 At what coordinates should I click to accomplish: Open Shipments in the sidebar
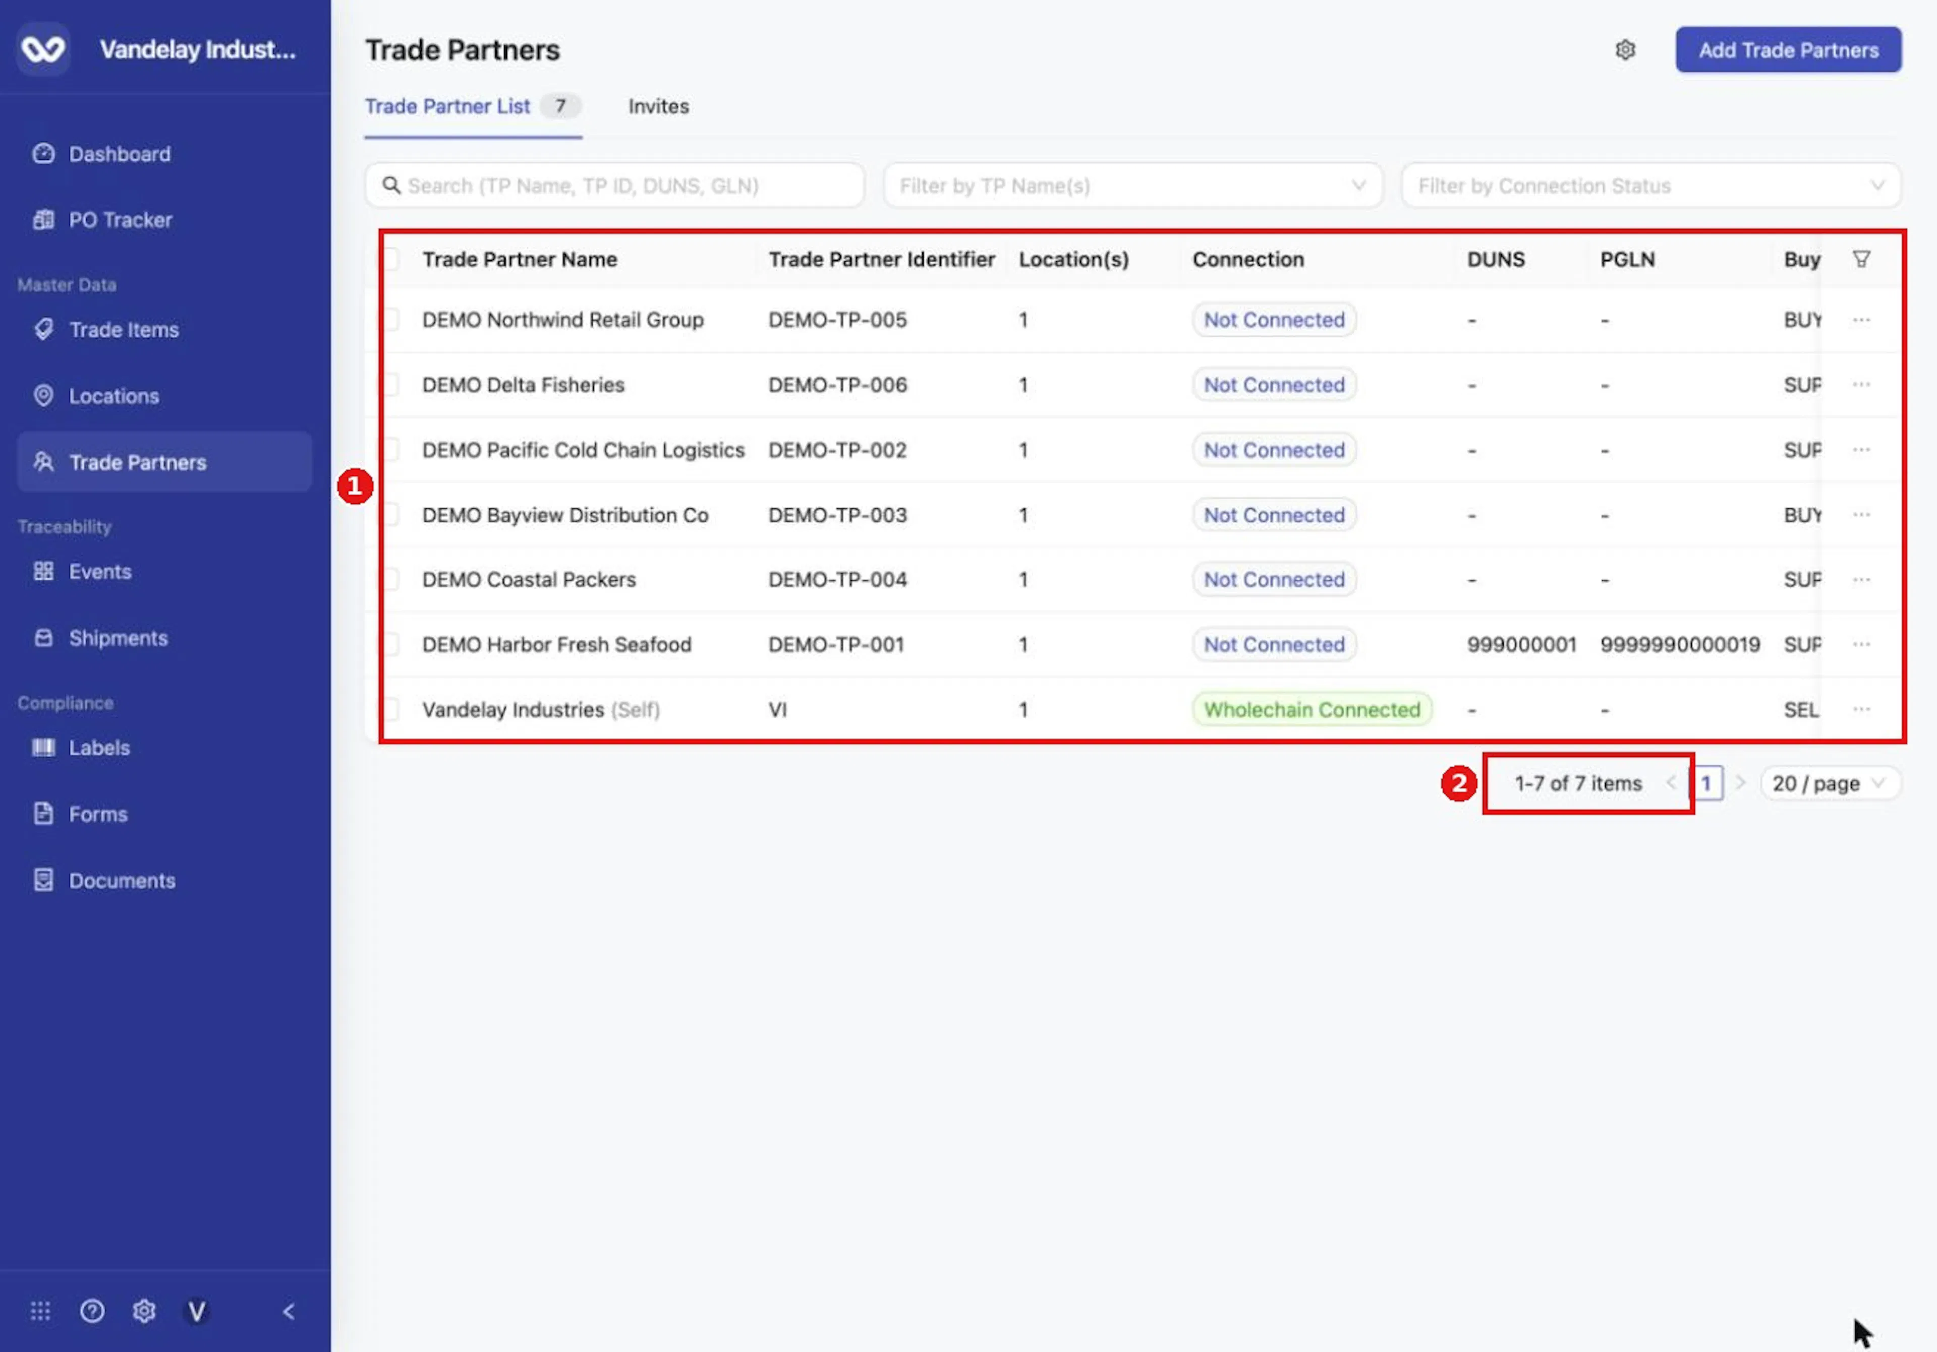118,638
